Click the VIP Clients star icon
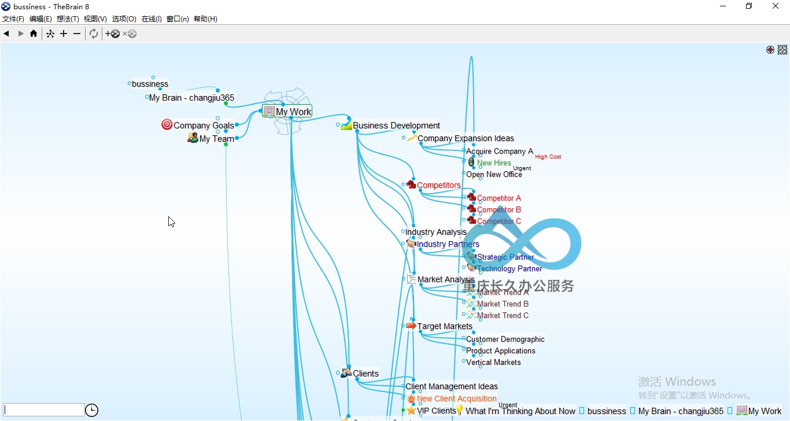The width and height of the screenshot is (790, 421). tap(411, 410)
